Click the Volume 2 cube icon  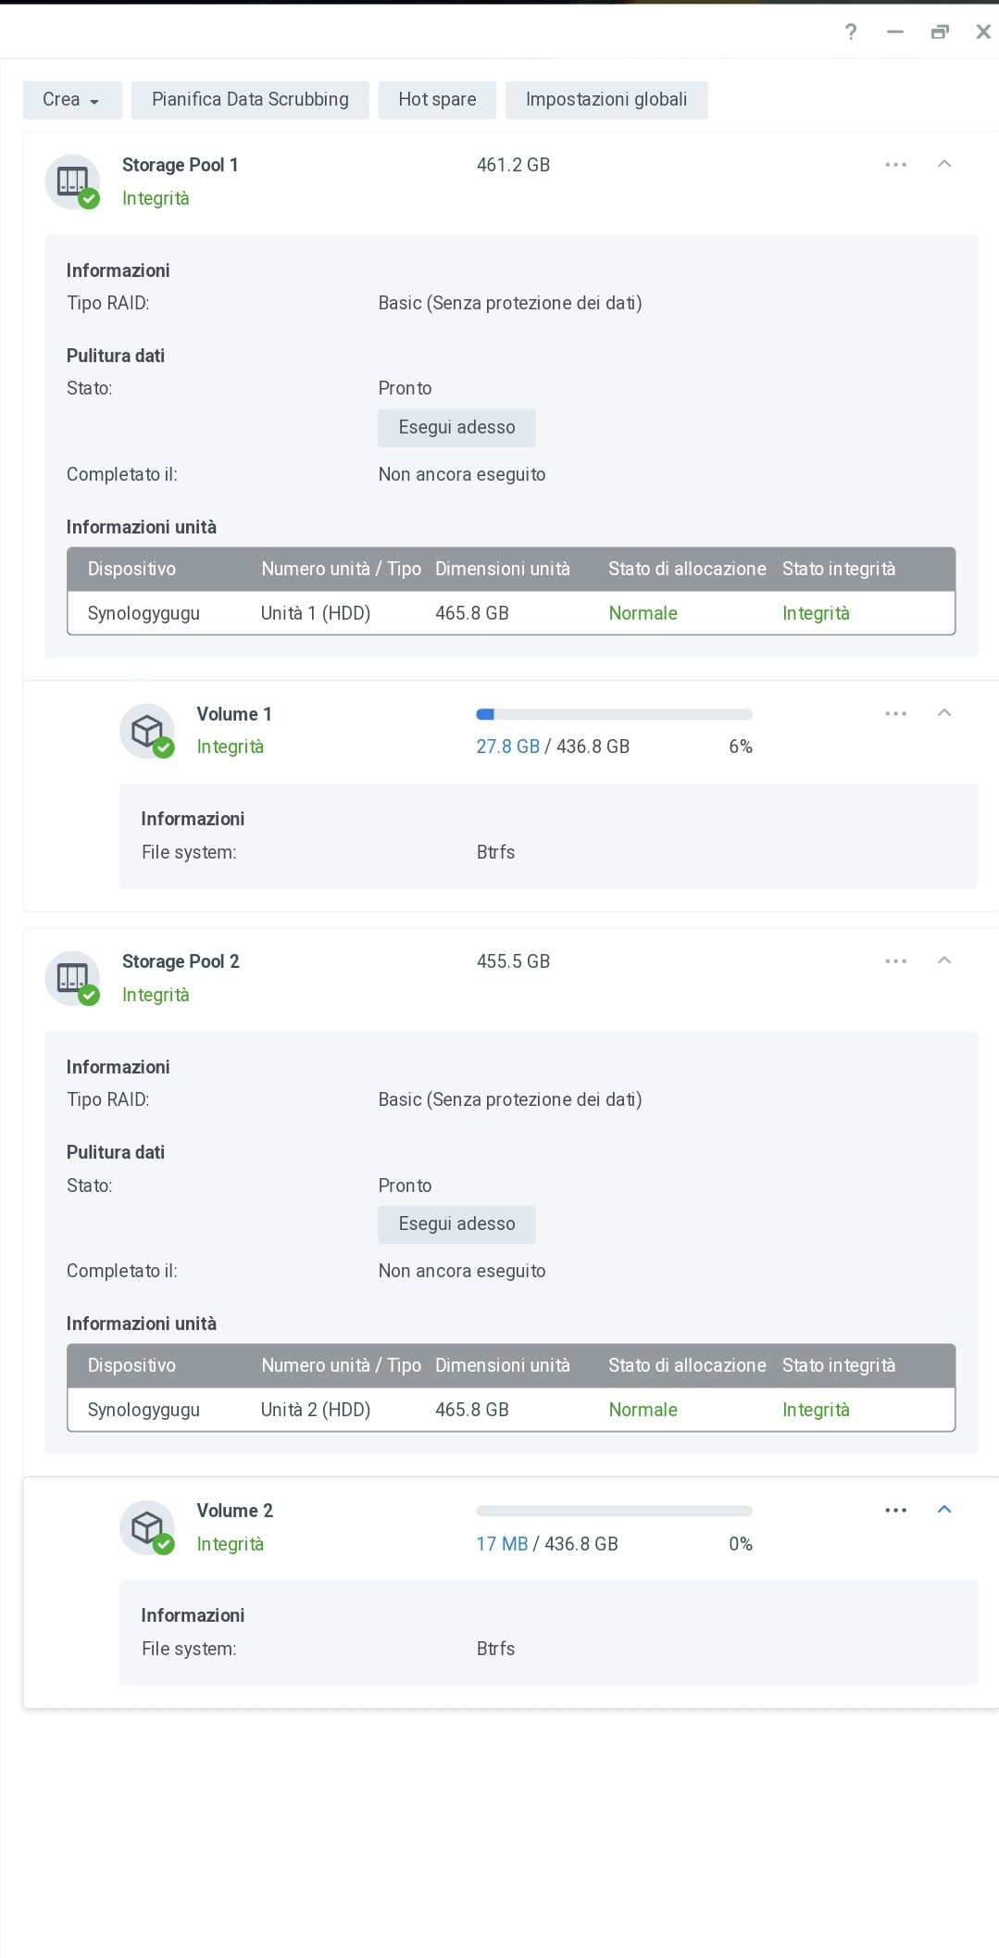tap(147, 1527)
